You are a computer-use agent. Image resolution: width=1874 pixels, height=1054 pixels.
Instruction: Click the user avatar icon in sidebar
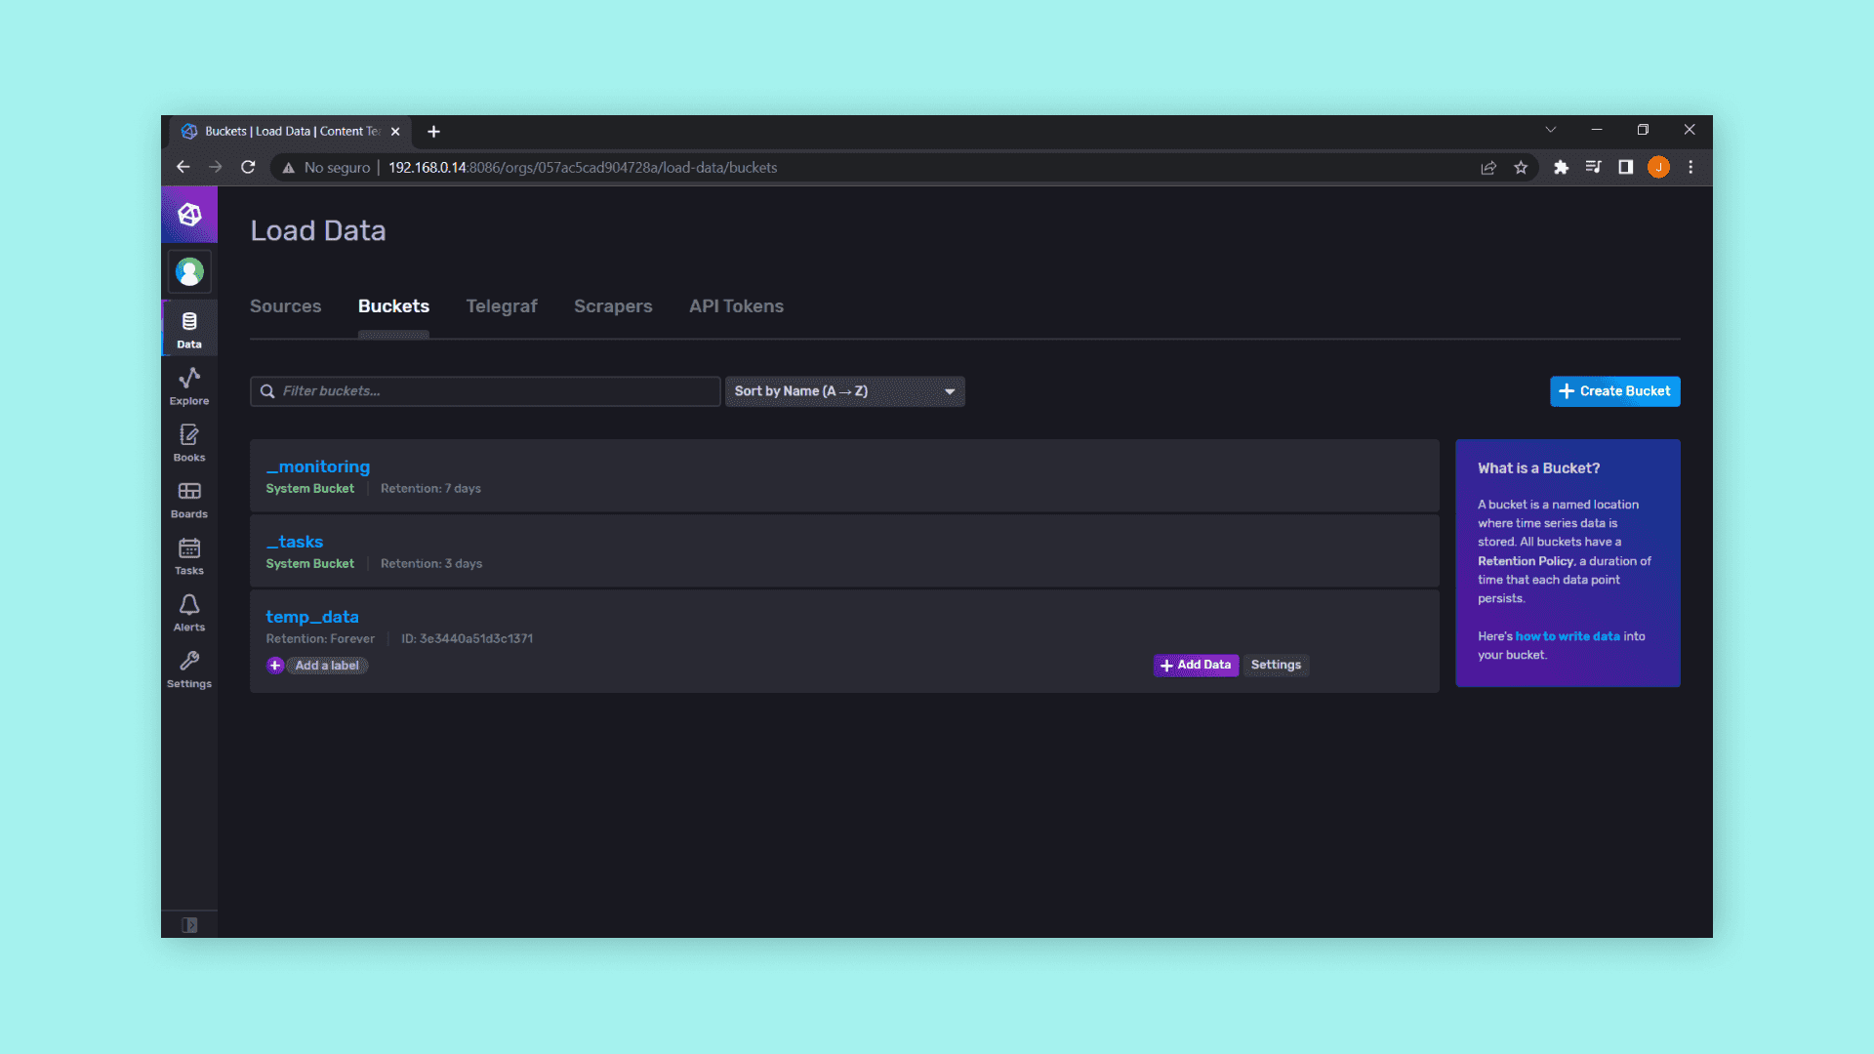tap(189, 271)
